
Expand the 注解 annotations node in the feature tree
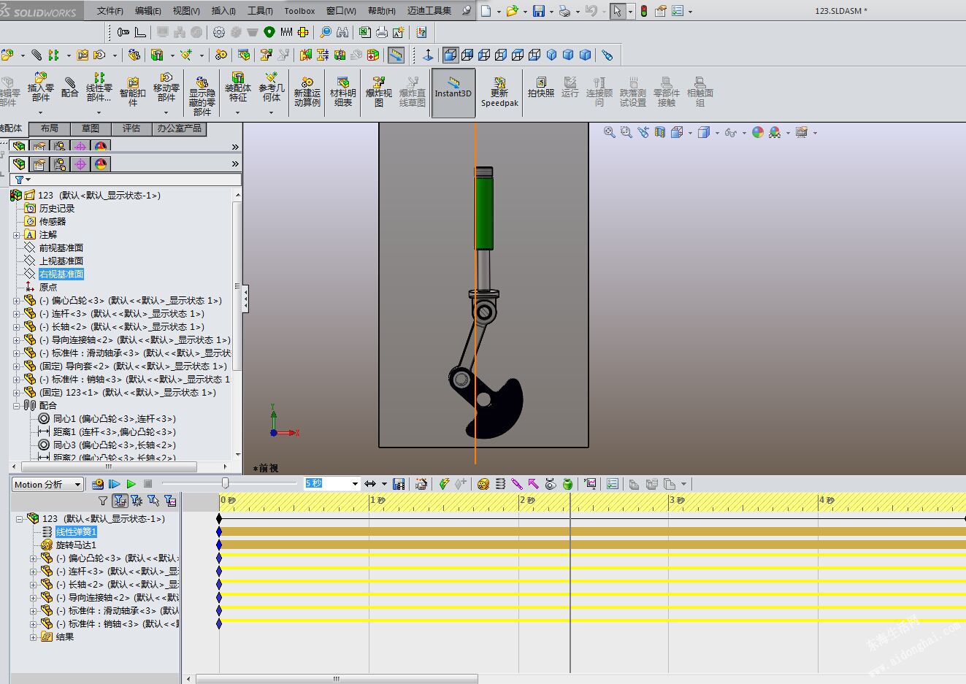coord(17,235)
